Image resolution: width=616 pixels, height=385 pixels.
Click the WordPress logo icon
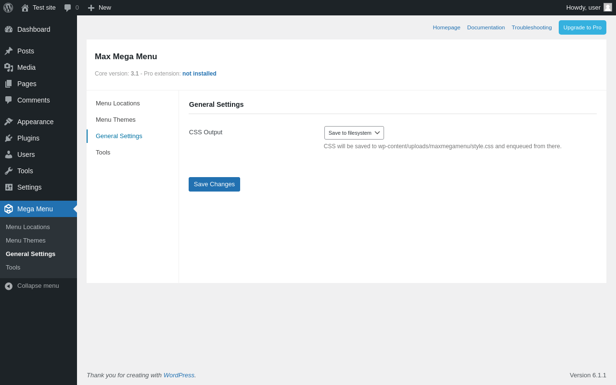click(8, 8)
